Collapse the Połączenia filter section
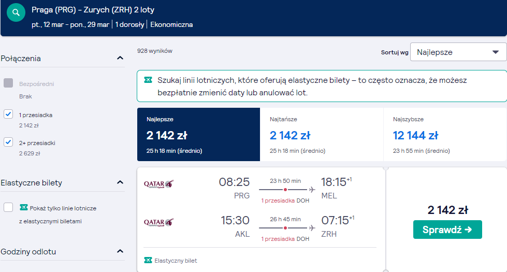Screen dimensions: 507x272 [120, 58]
